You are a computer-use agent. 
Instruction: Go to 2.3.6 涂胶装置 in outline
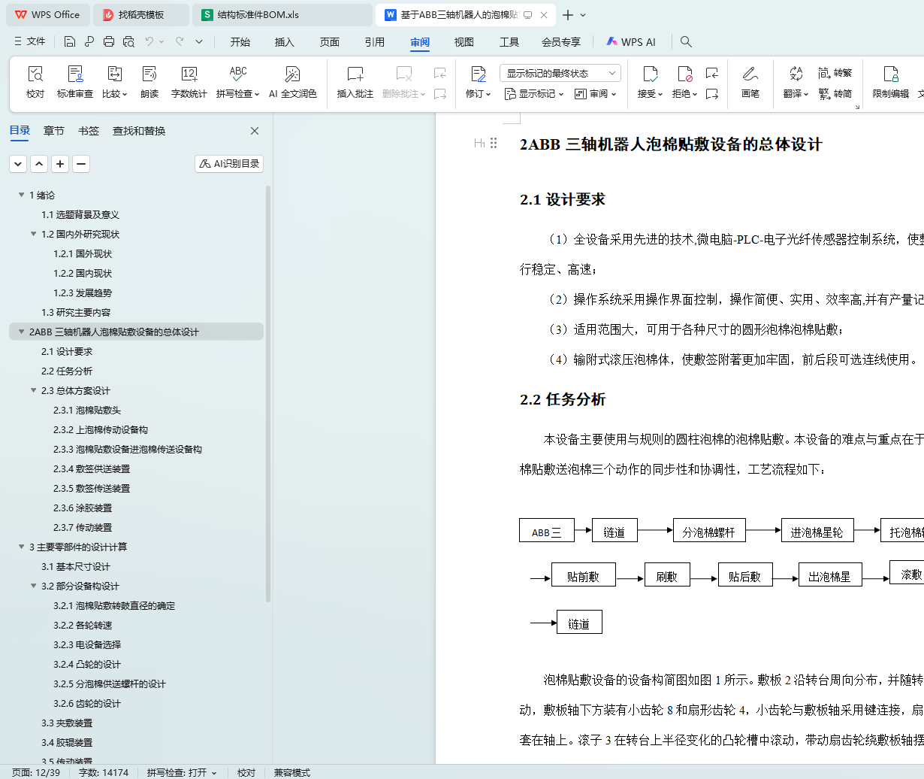coord(83,508)
